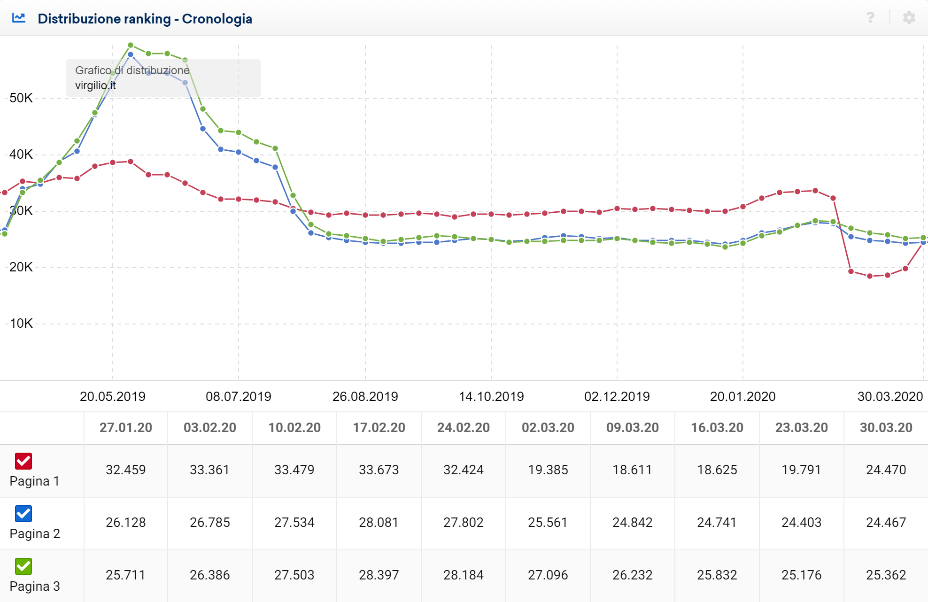Select the Pagina 2 value 25.561
This screenshot has height=602, width=928.
548,523
